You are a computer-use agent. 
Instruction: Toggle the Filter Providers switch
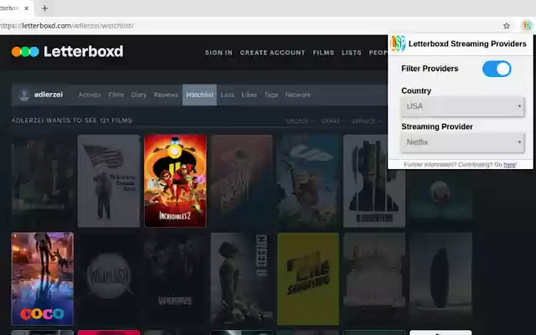point(497,69)
